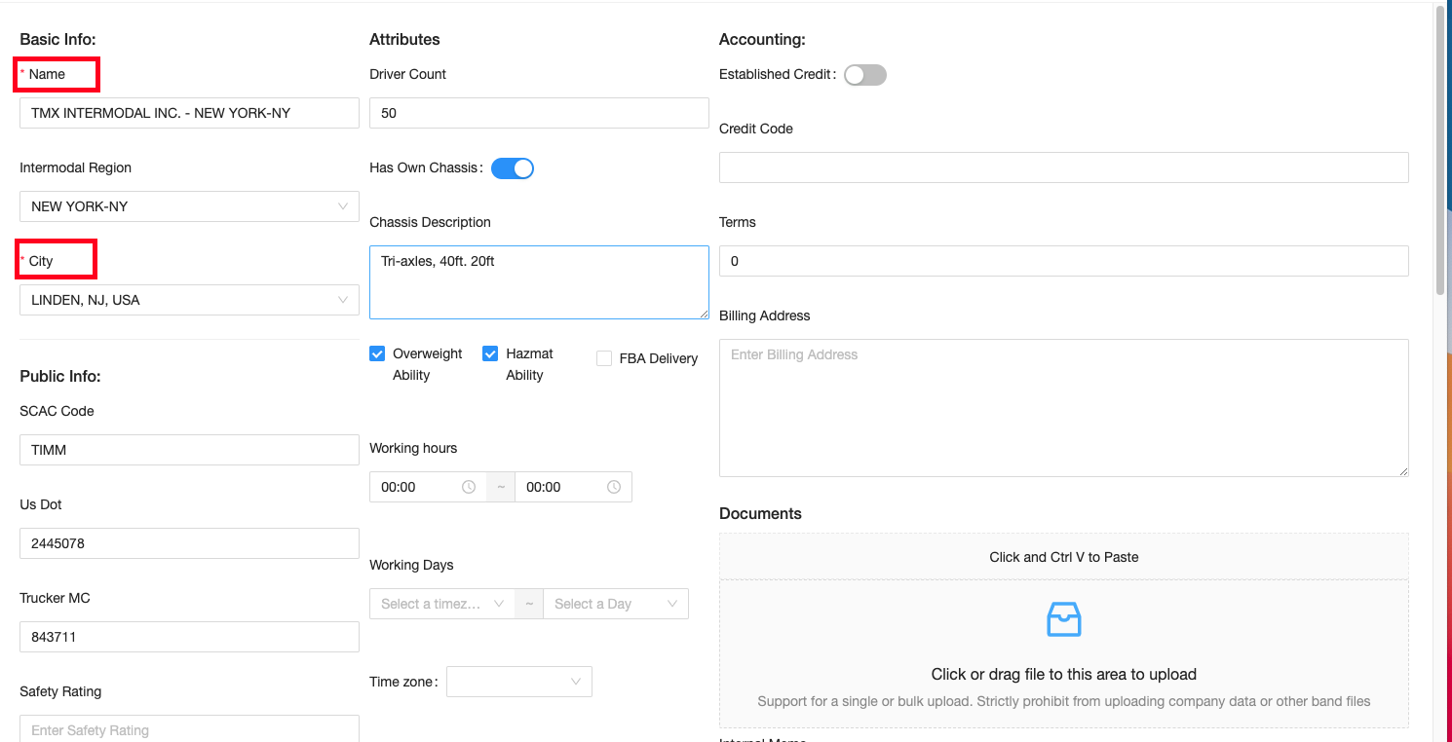Click the drag file upload area text
Image resolution: width=1452 pixels, height=742 pixels.
(1063, 674)
